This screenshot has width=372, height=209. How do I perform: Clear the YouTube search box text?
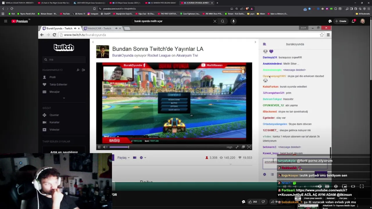[215, 21]
